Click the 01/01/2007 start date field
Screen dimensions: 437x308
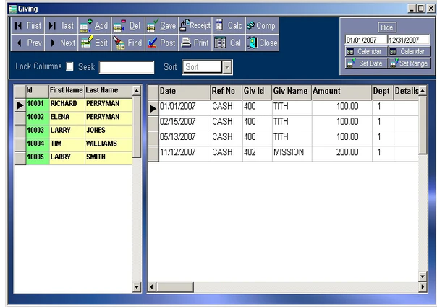(366, 40)
